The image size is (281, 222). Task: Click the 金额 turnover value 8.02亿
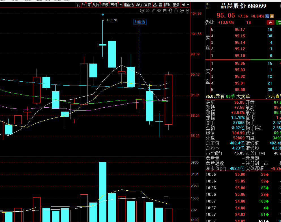[x=238, y=128]
